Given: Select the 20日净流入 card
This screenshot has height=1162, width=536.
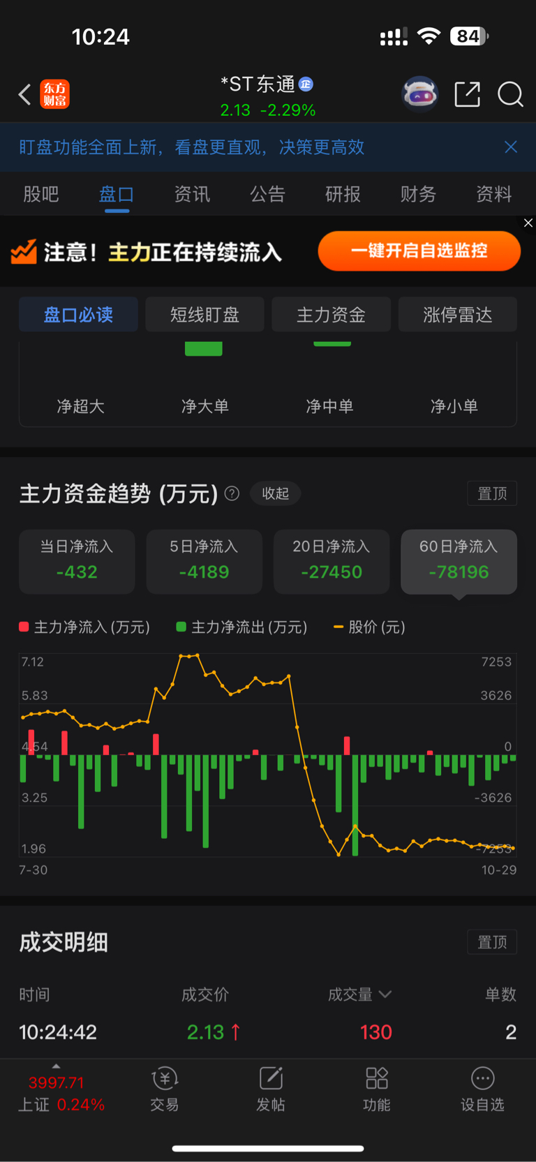Looking at the screenshot, I should pos(332,561).
